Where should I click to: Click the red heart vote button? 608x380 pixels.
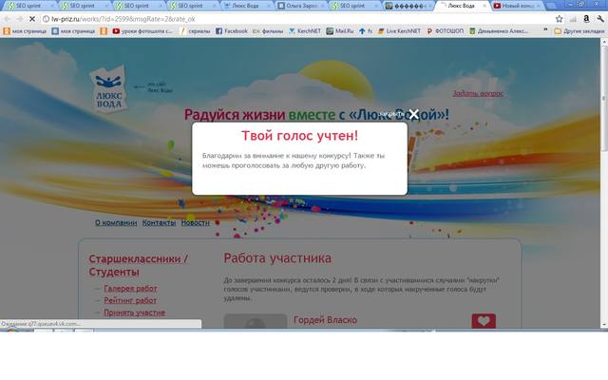pos(484,321)
